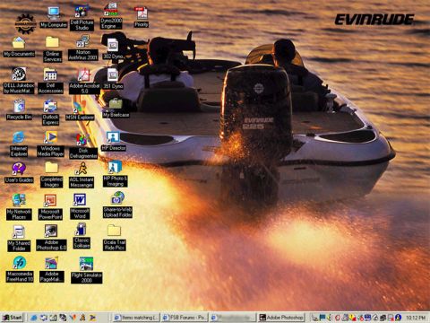
Task: Launch Windows Media Player desktop shortcut
Action: point(50,144)
